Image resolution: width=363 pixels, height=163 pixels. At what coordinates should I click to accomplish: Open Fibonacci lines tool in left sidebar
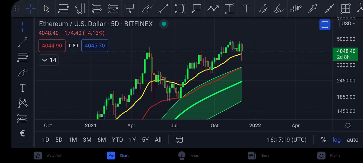[23, 57]
